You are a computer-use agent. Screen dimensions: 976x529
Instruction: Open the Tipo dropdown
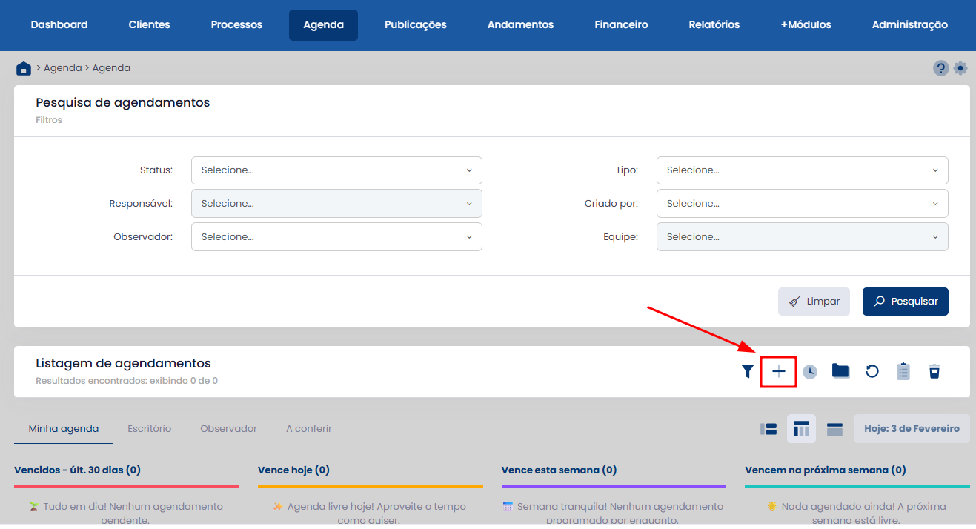(x=802, y=170)
